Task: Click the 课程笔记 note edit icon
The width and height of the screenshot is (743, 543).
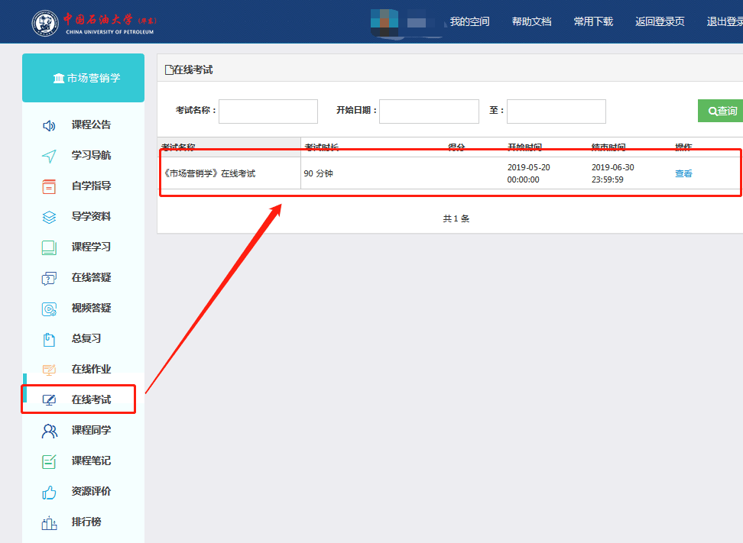Action: click(x=49, y=461)
